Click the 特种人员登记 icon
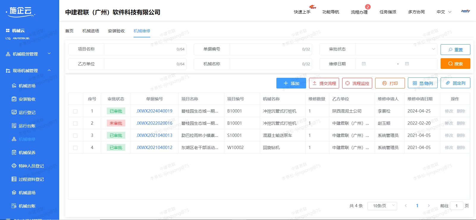This screenshot has width=476, height=220. click(14, 166)
